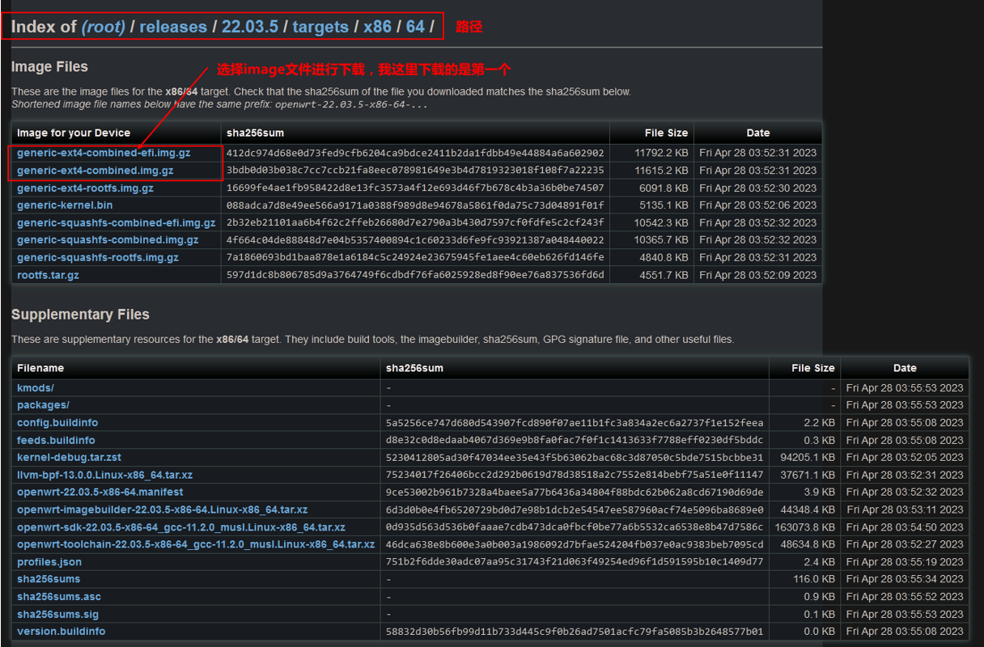The image size is (984, 647).
Task: Open the x86 breadcrumb link
Action: [x=377, y=27]
